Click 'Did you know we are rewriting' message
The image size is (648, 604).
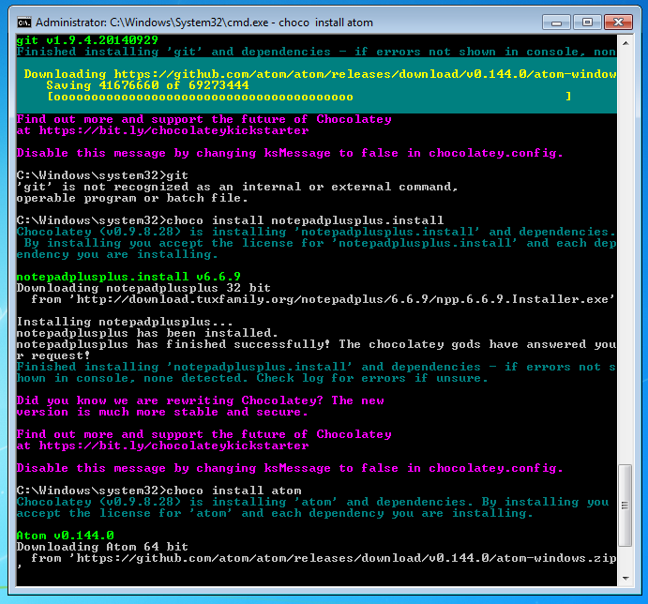pos(200,400)
